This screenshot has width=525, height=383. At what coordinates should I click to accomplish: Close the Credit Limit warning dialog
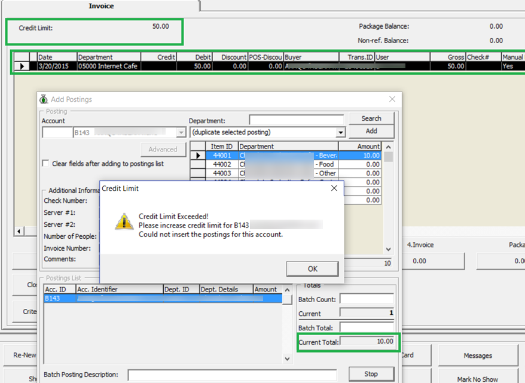point(334,189)
